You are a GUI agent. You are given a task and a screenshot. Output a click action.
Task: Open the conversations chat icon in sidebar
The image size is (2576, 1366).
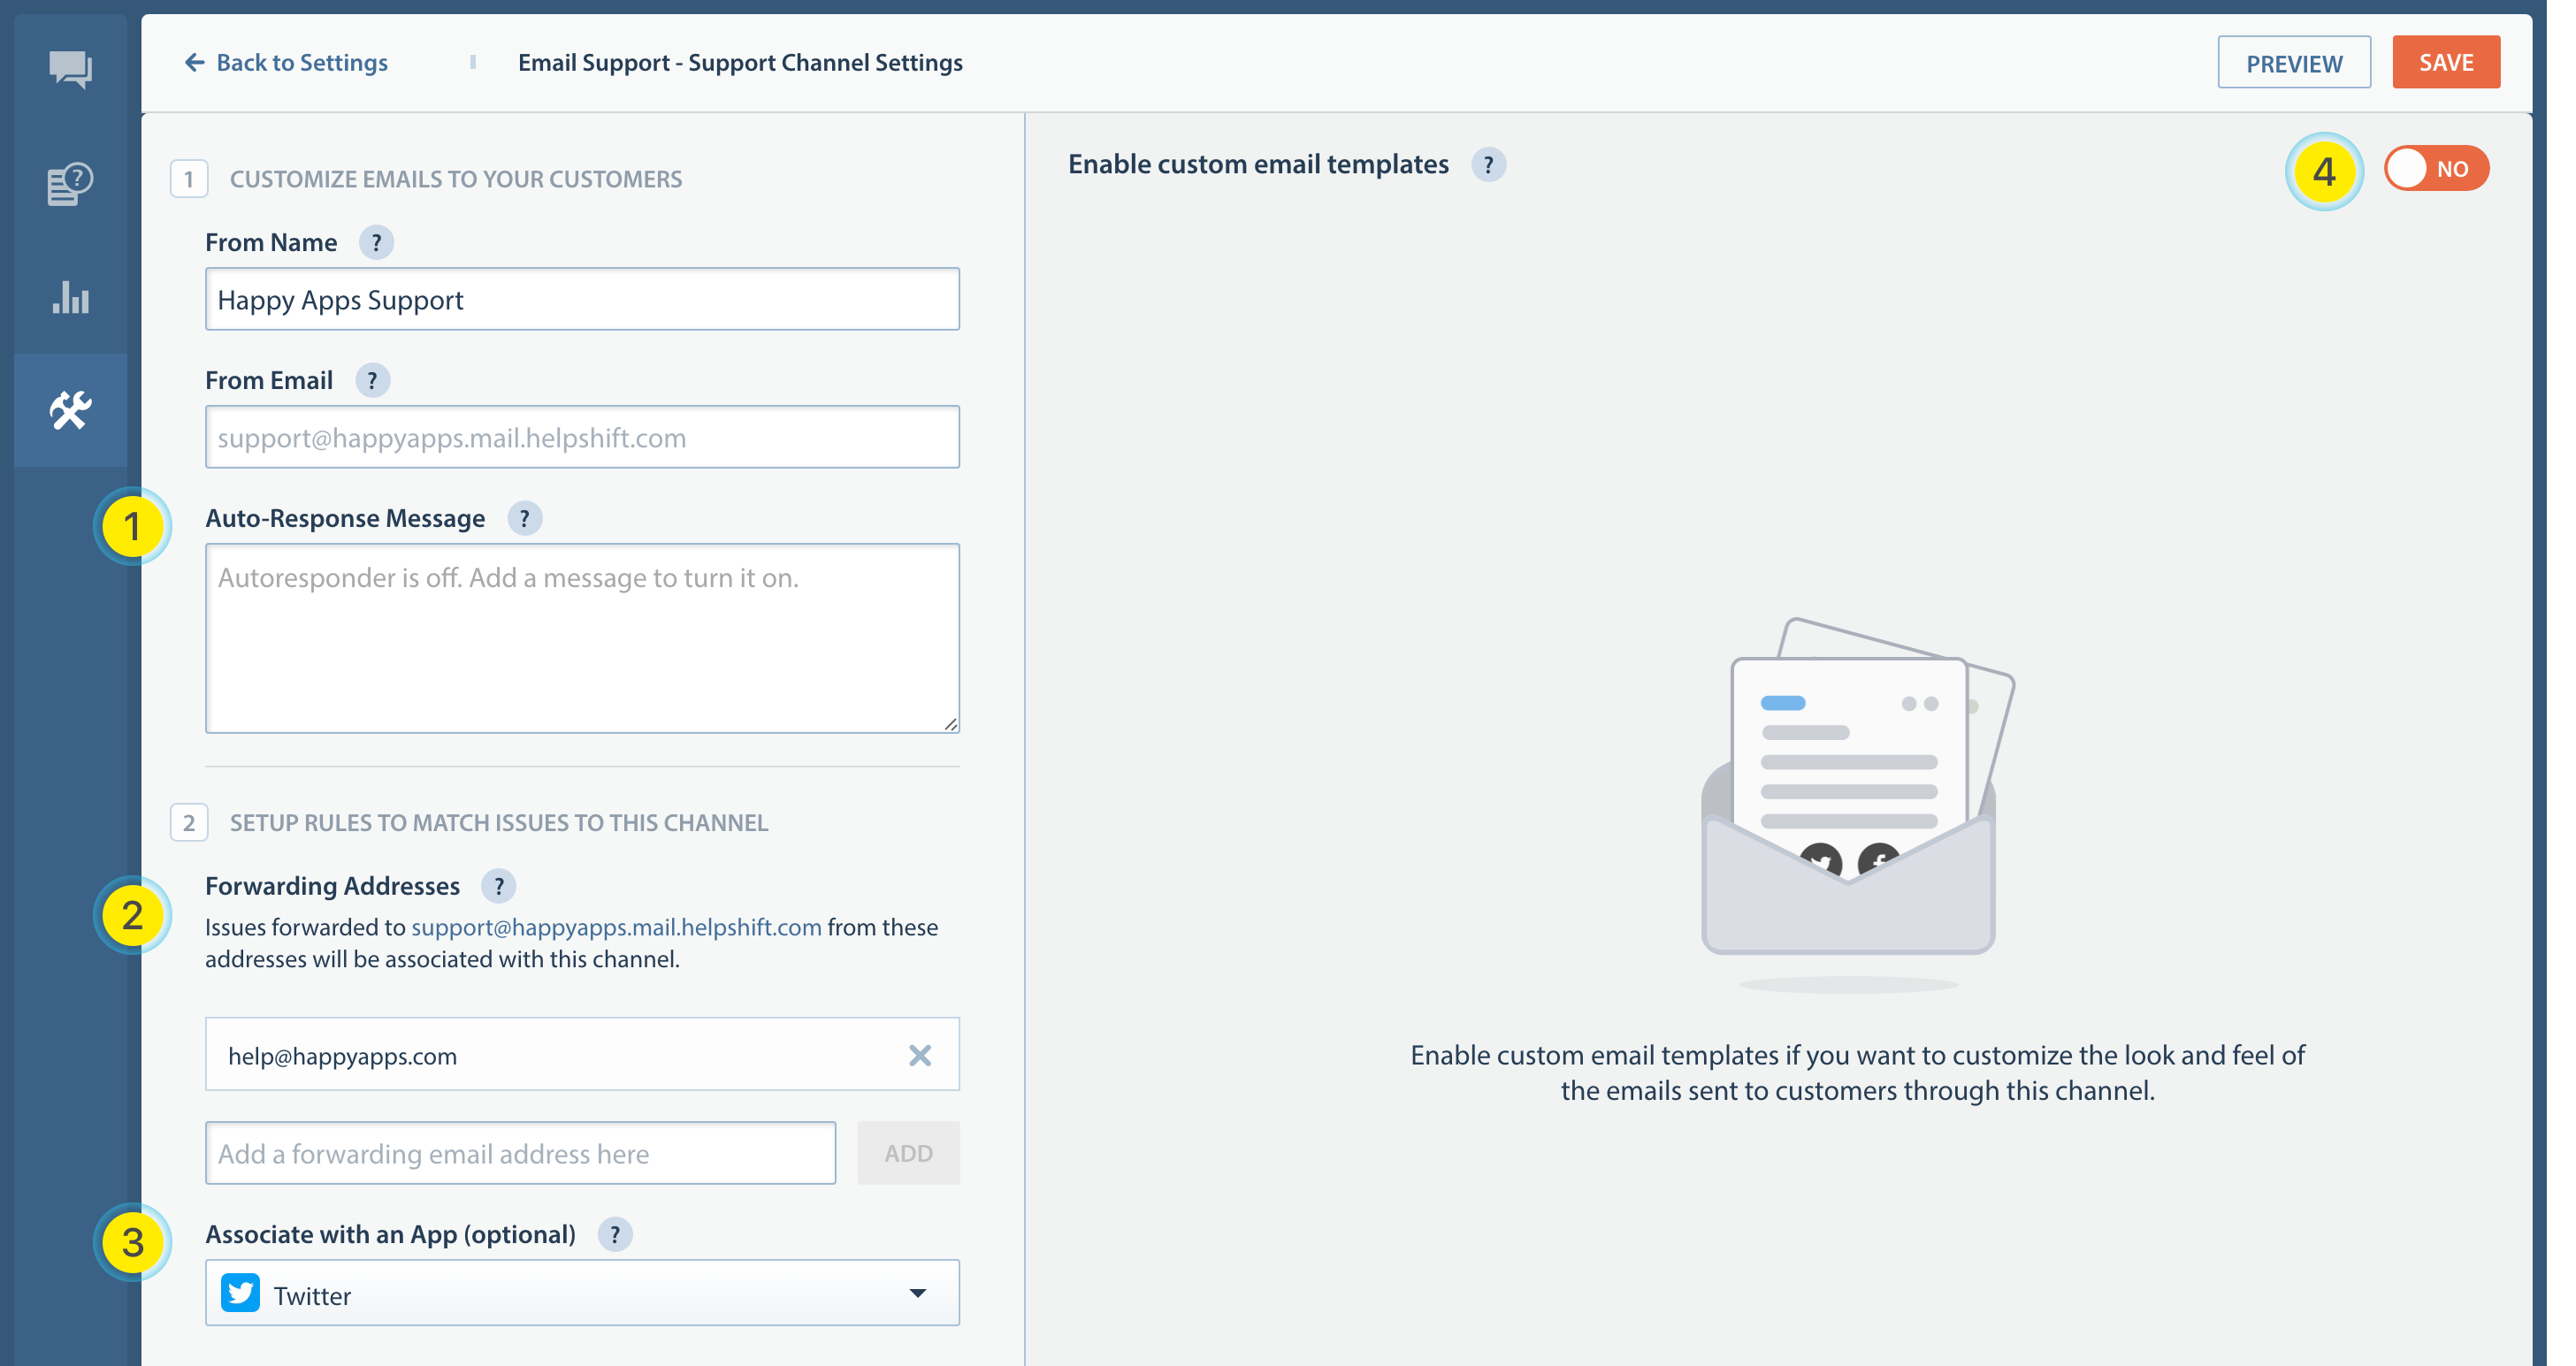click(70, 70)
